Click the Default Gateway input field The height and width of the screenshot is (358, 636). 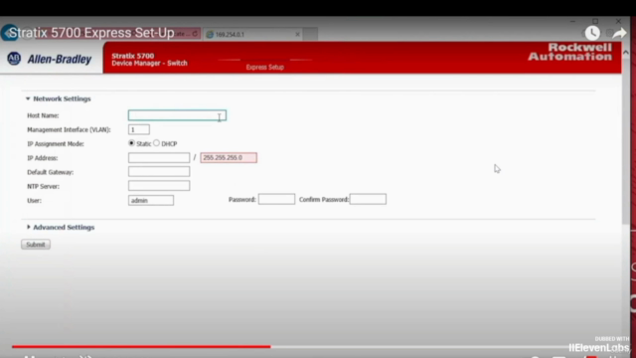pos(159,172)
